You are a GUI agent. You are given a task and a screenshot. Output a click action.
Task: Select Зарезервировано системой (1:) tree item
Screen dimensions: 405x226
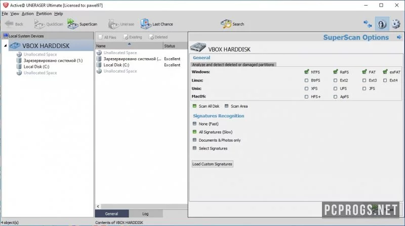53,61
